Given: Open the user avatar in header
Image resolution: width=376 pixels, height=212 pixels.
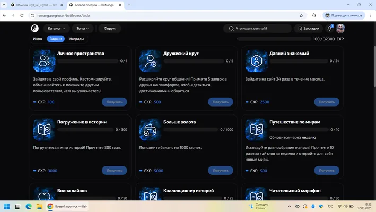Looking at the screenshot, I should click(340, 28).
